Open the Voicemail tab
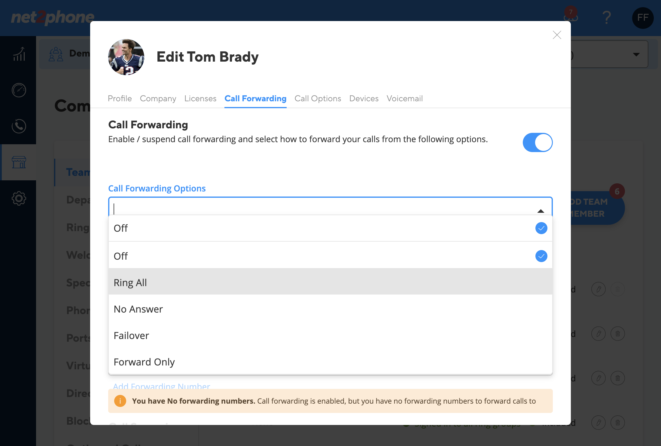 [405, 99]
